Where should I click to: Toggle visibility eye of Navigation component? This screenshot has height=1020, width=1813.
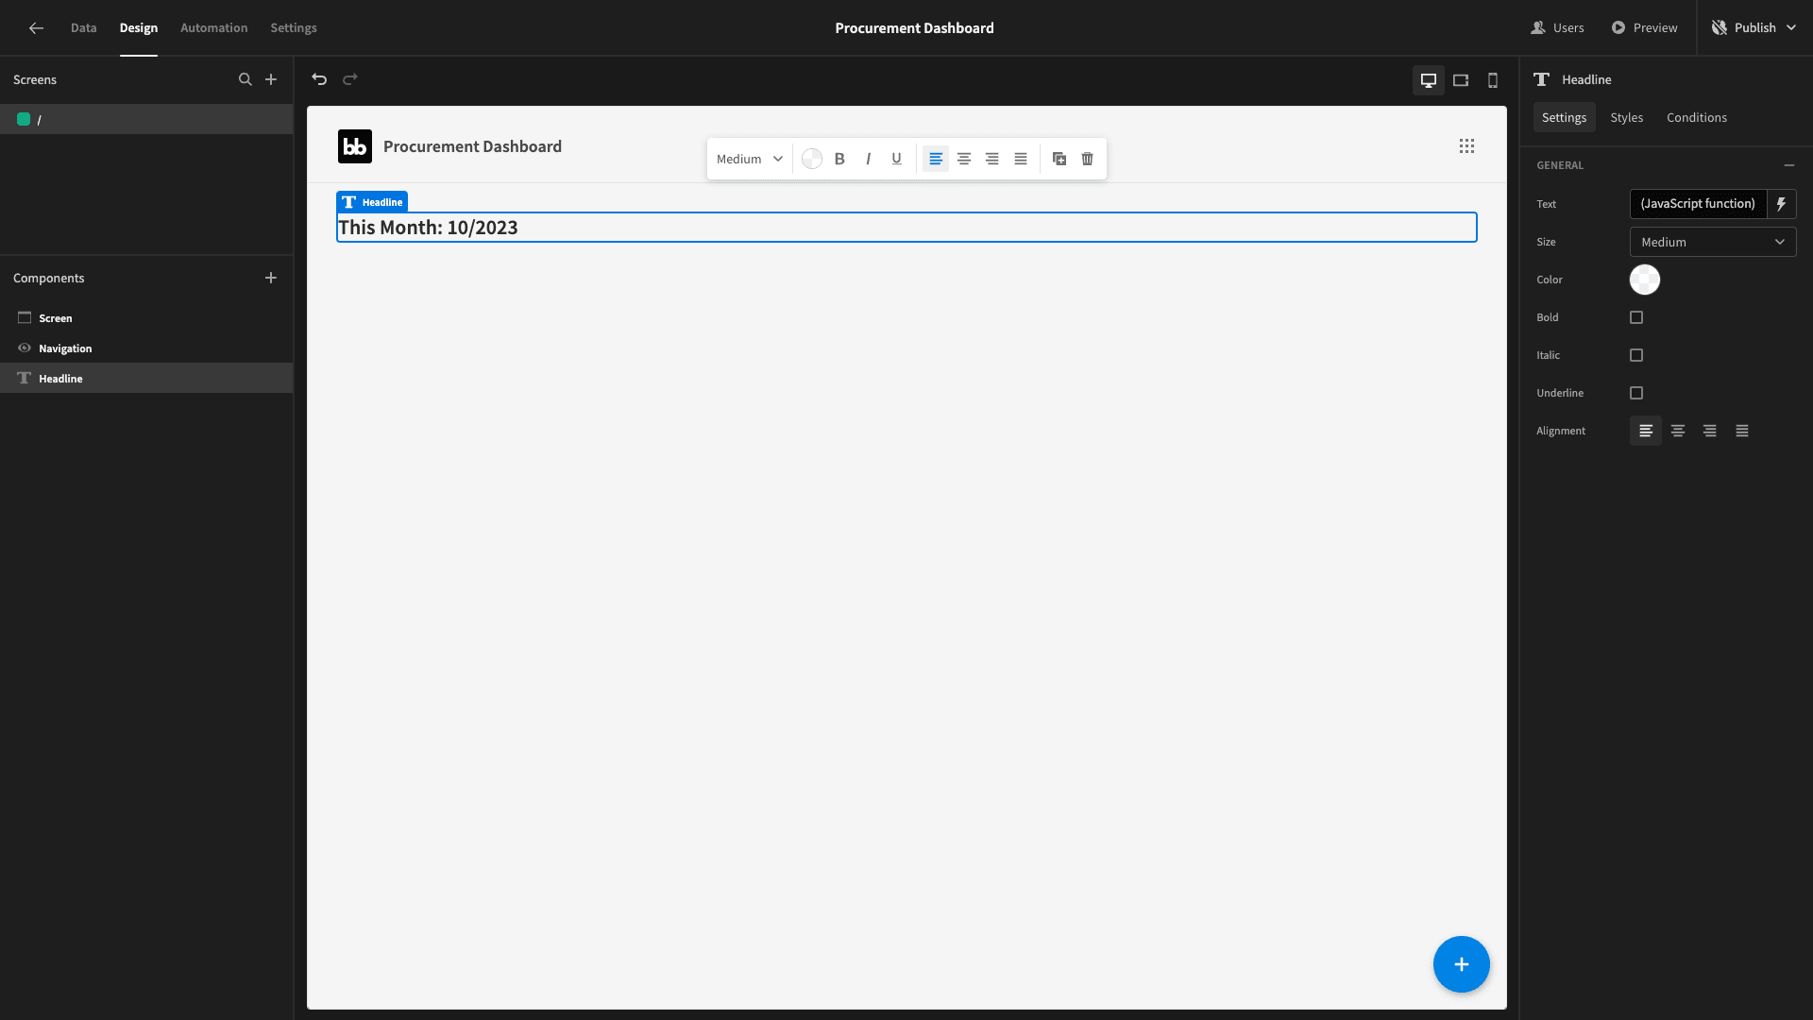25,348
